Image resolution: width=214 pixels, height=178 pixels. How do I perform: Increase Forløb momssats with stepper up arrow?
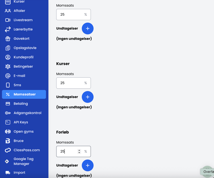pos(79,150)
